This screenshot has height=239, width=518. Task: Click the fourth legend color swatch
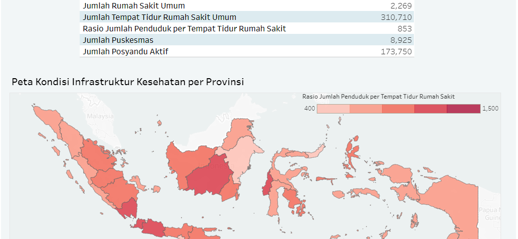[431, 109]
